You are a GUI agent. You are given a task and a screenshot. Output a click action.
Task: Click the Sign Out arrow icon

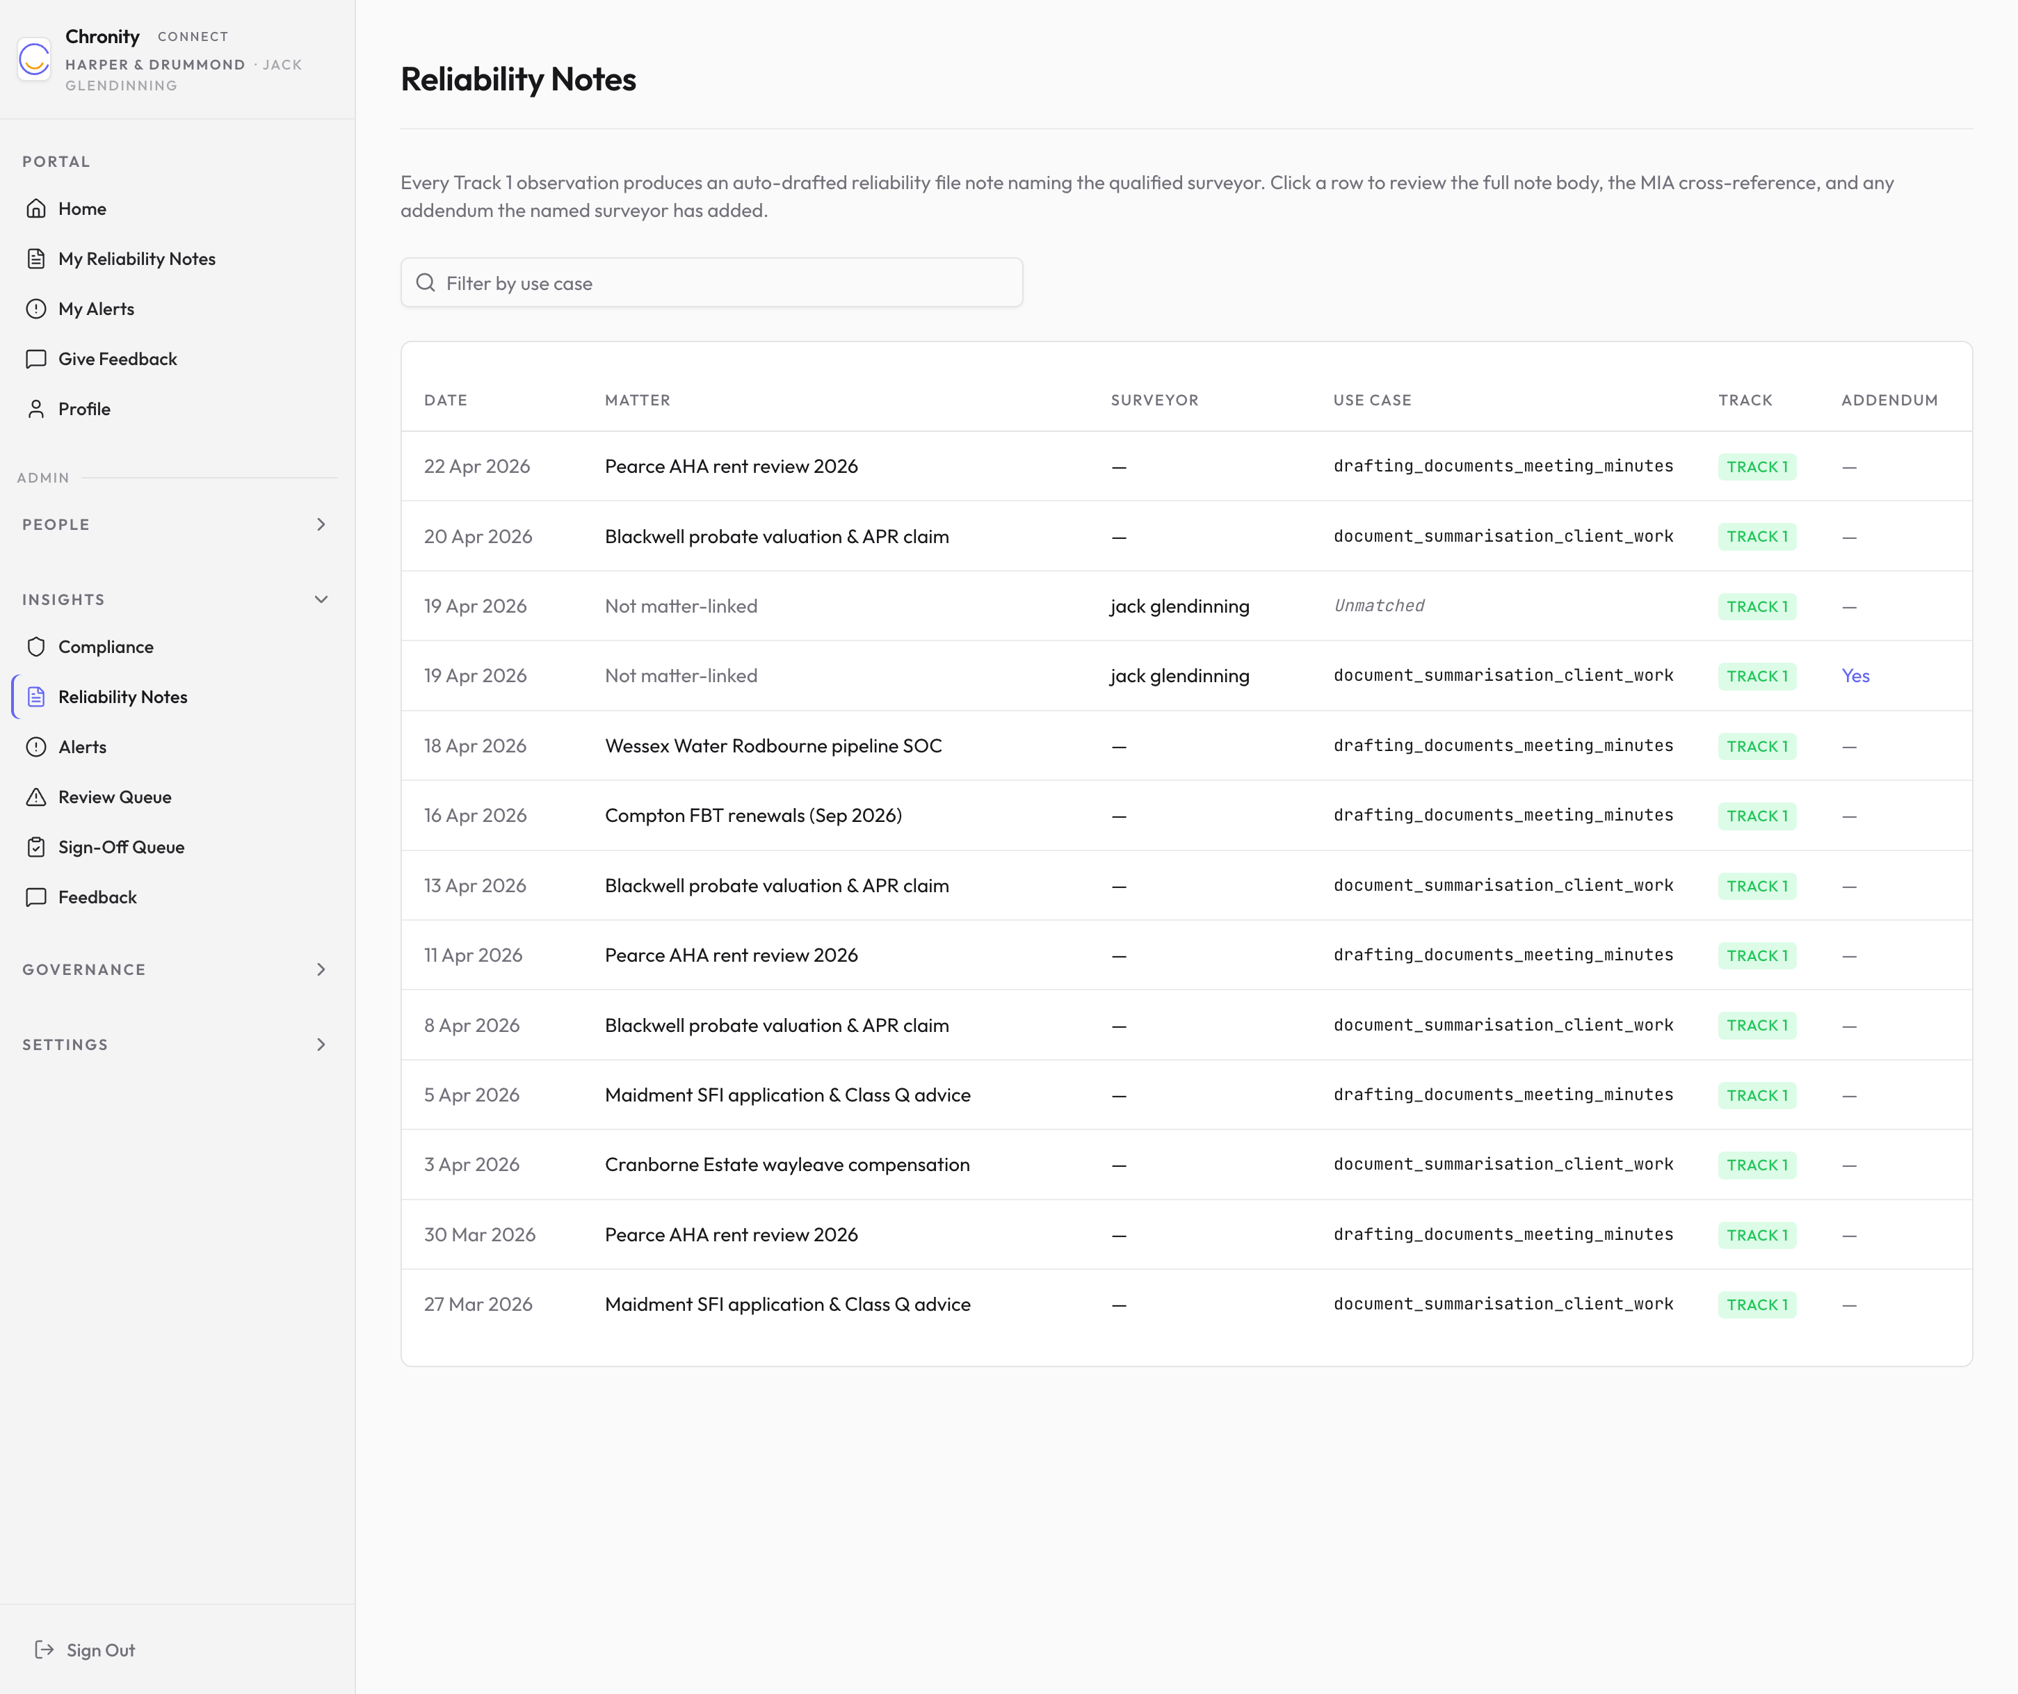[45, 1649]
